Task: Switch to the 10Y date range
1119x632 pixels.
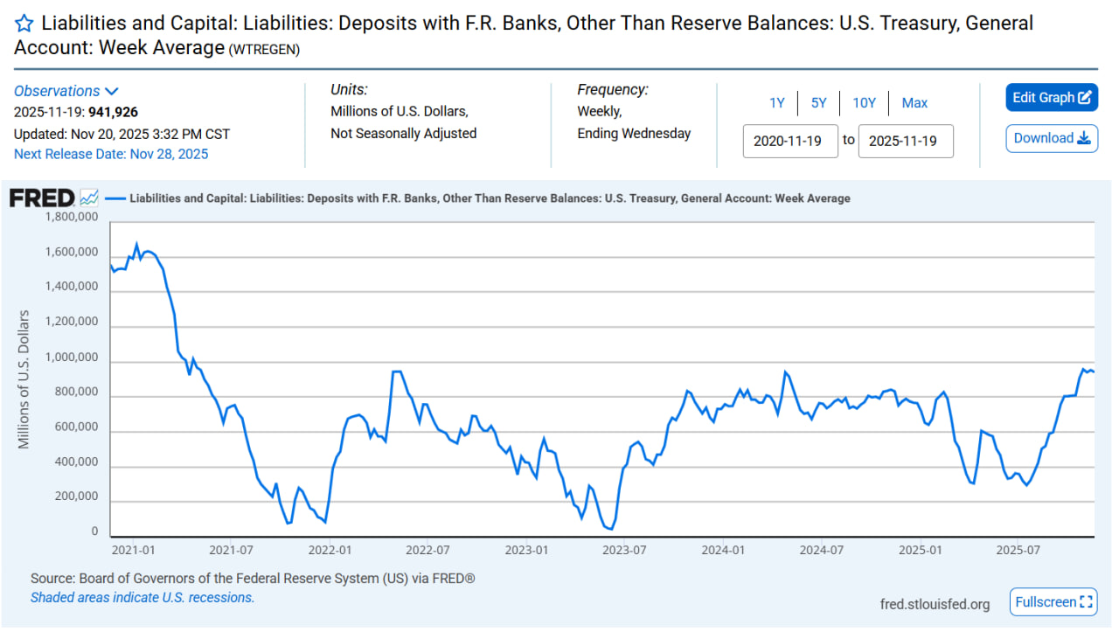Action: coord(864,103)
